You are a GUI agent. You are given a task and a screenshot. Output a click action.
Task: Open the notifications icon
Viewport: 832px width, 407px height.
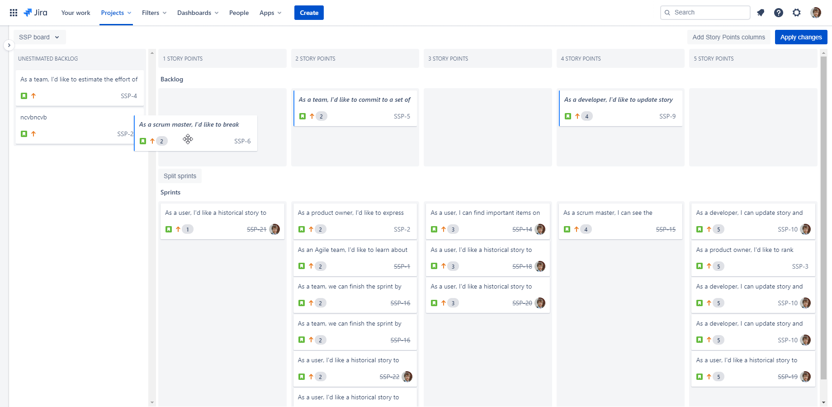(761, 13)
